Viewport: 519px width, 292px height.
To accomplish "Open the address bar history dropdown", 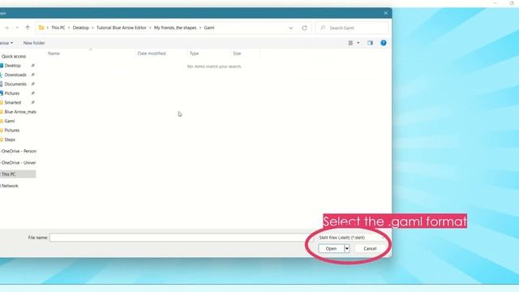I will click(x=291, y=28).
